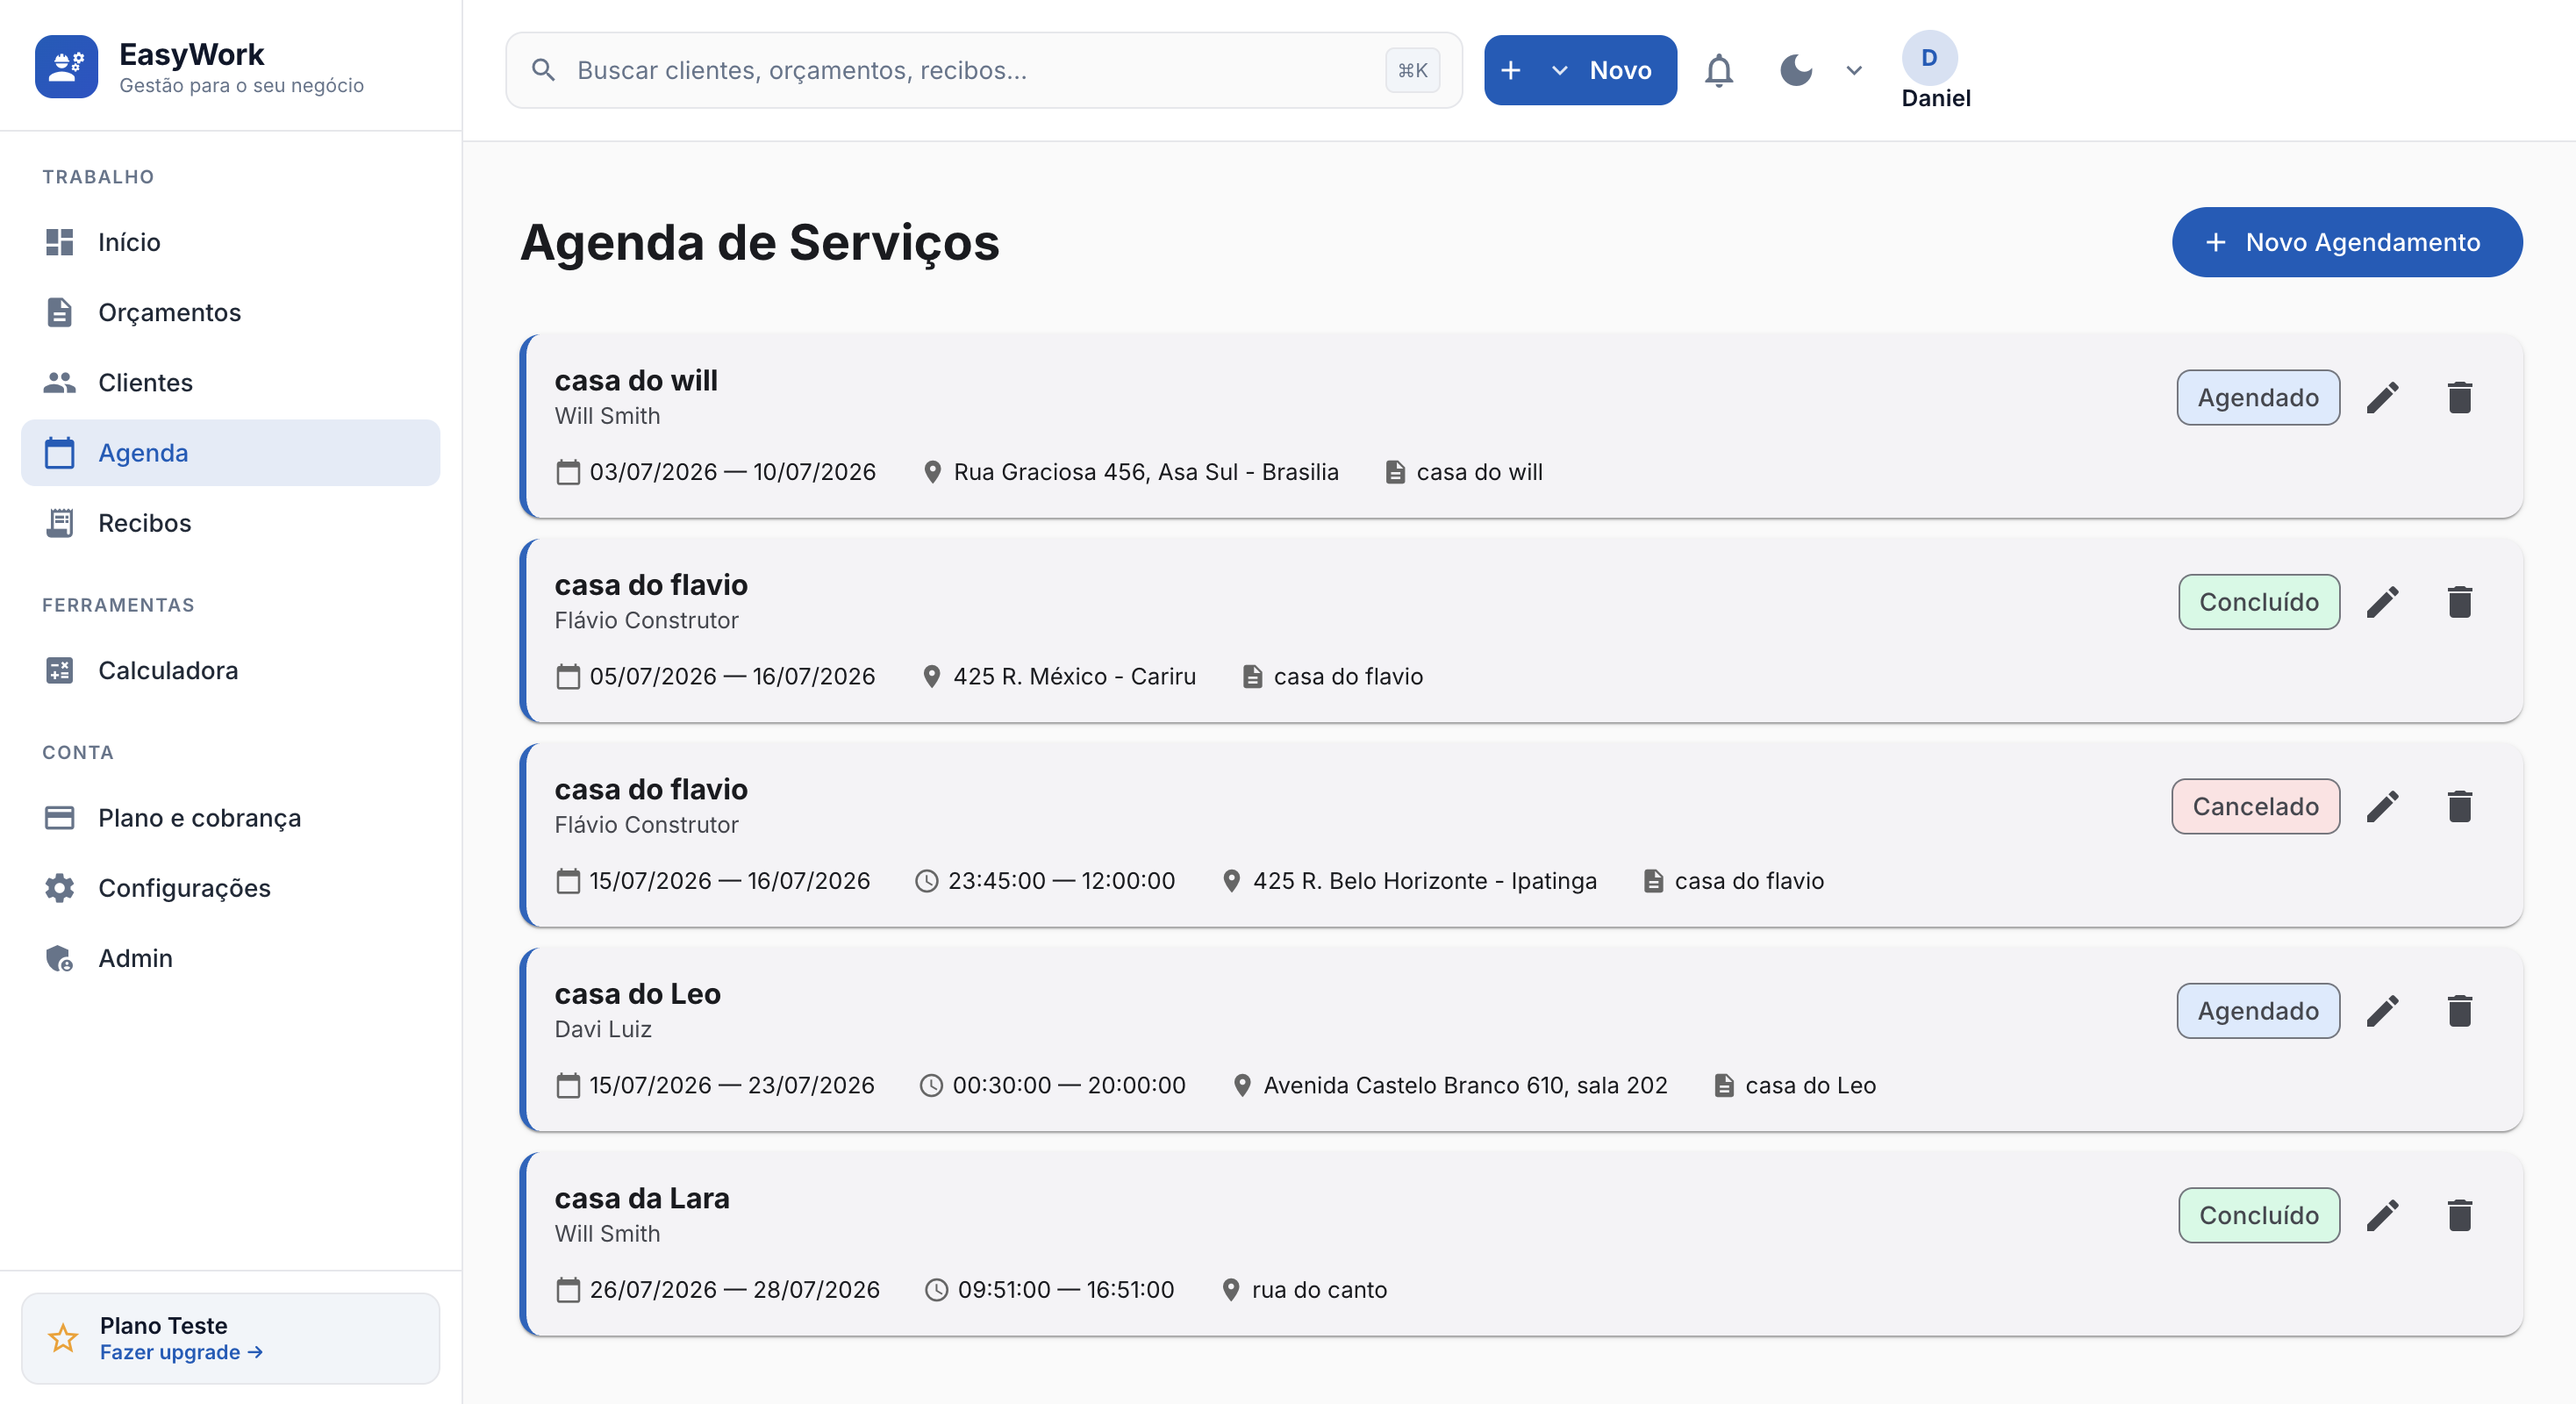Click the casa da Lara card title
This screenshot has width=2576, height=1404.
642,1199
